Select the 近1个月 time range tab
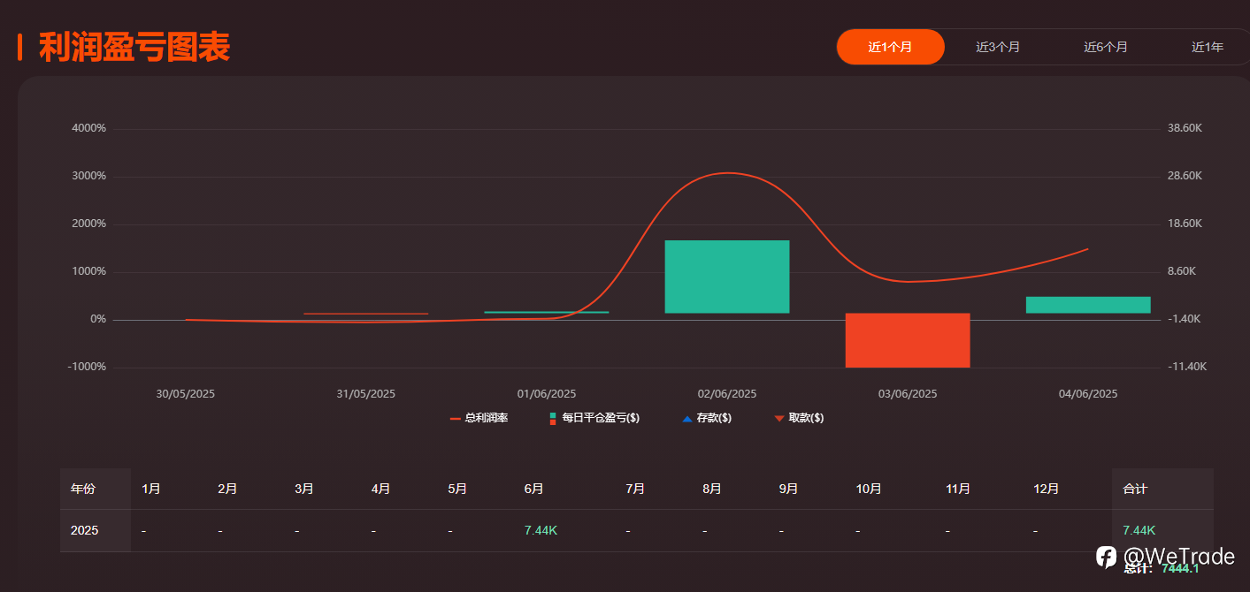Screen dimensions: 1250x592 pyautogui.click(x=890, y=47)
